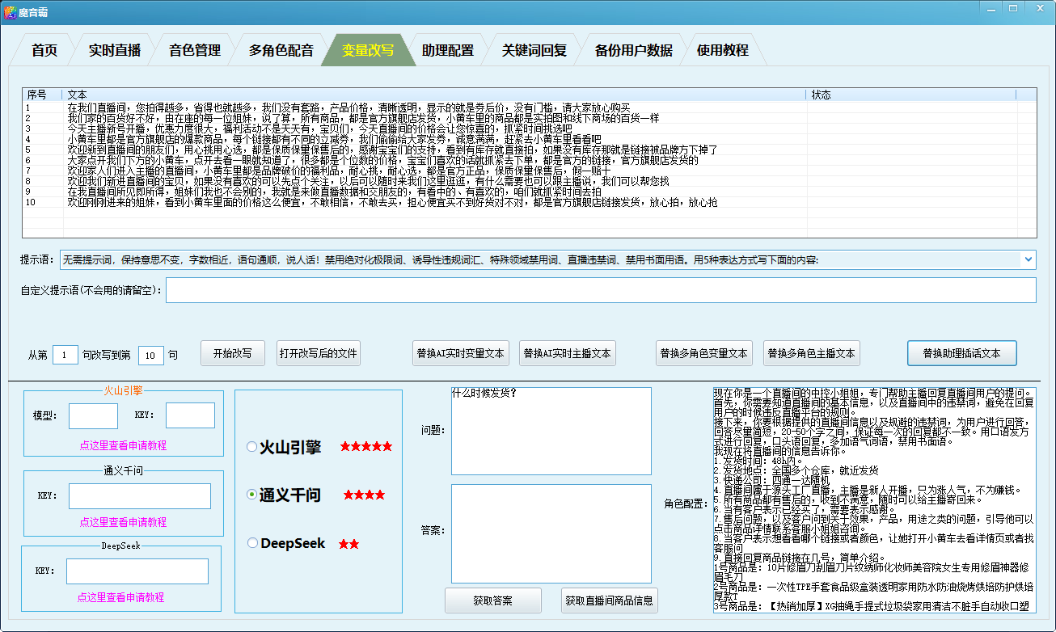Choose the DeepSeek radio option
This screenshot has width=1056, height=632.
(x=252, y=543)
